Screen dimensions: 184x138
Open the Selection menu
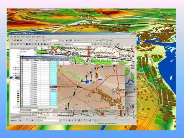(28, 37)
